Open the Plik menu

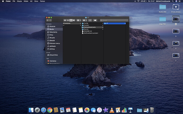(x=14, y=1)
